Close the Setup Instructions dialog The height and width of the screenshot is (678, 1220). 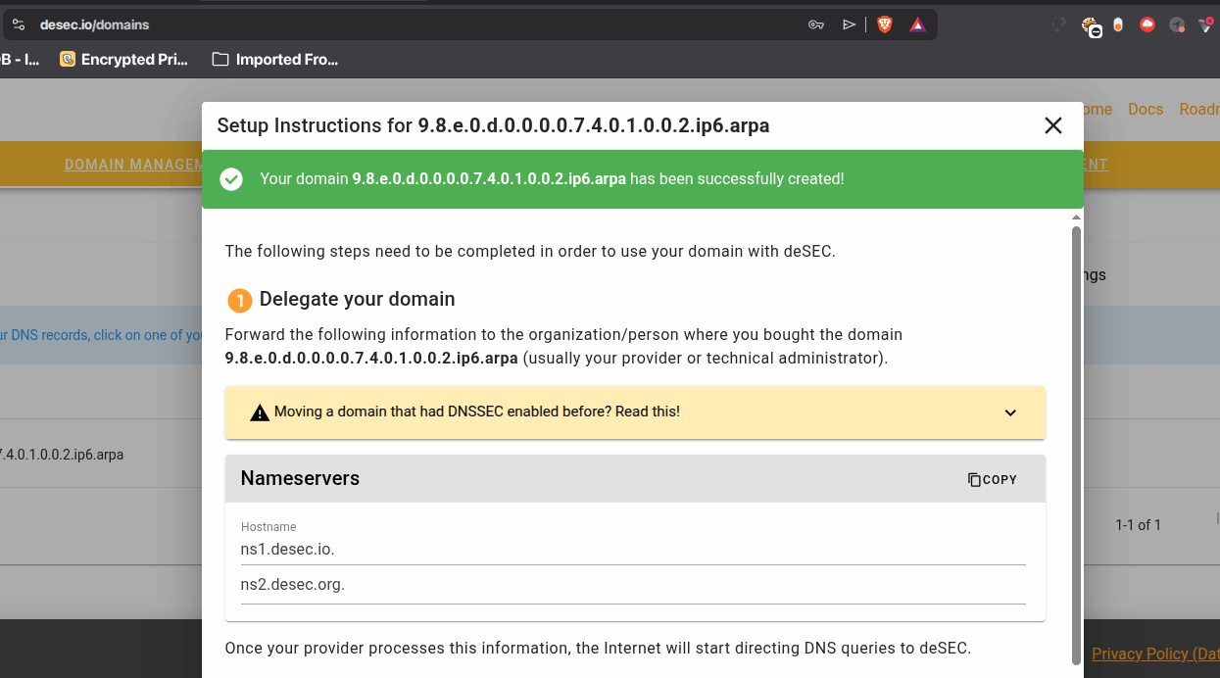tap(1053, 125)
